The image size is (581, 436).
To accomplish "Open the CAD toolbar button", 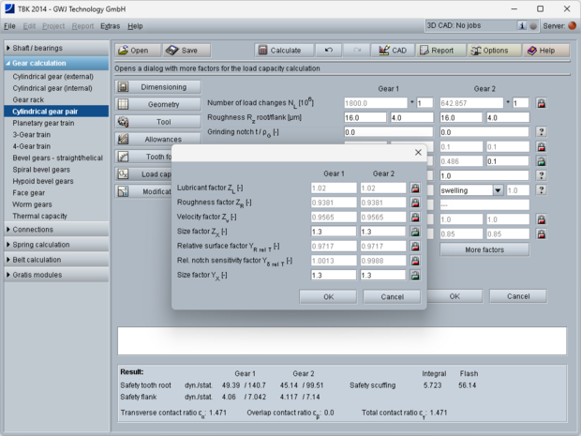I will (x=393, y=50).
